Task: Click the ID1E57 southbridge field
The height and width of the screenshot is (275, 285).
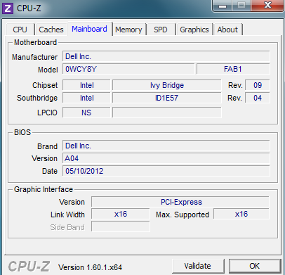Action: tap(167, 98)
